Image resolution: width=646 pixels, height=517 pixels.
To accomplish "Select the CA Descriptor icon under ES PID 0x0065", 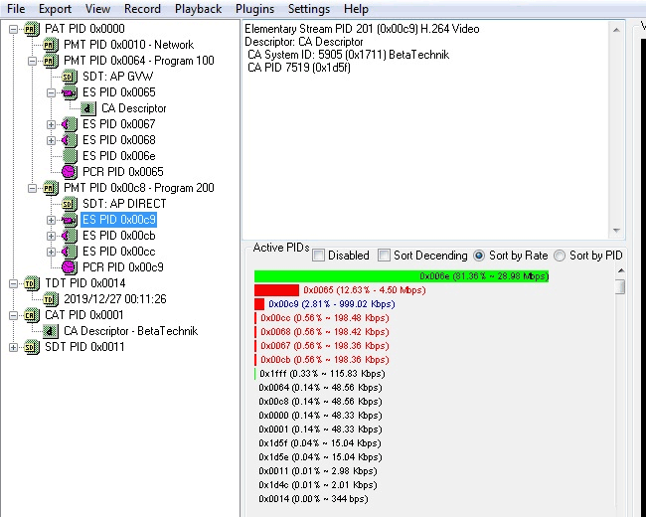I will click(x=88, y=108).
